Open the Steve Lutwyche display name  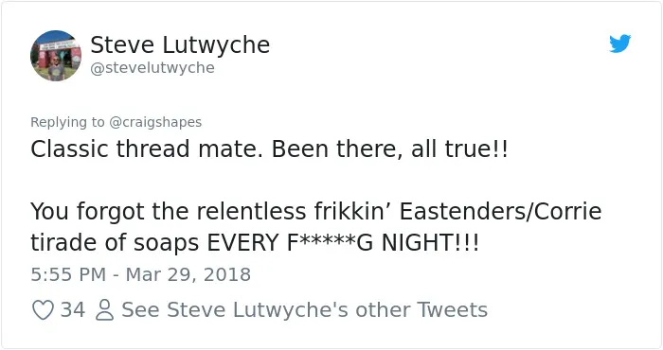[180, 44]
